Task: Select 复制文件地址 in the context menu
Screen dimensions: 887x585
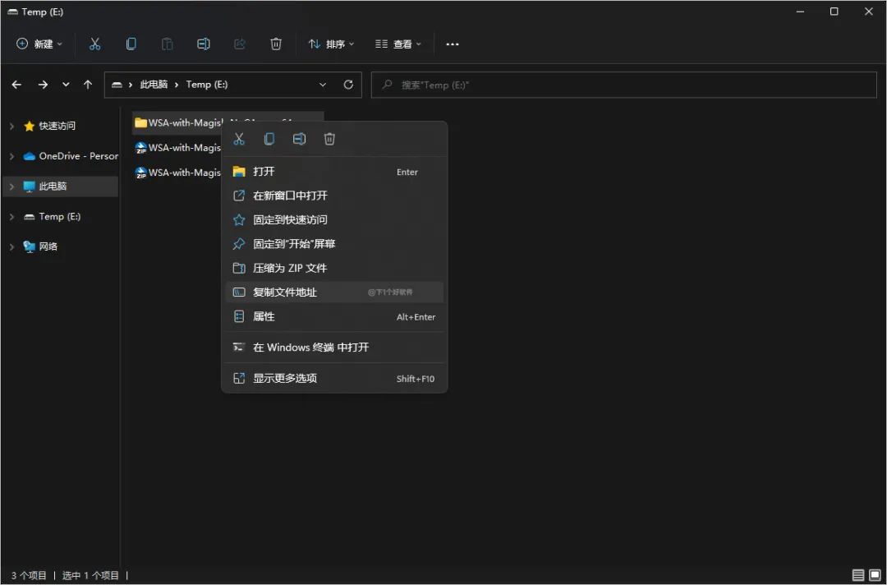Action: pyautogui.click(x=285, y=292)
